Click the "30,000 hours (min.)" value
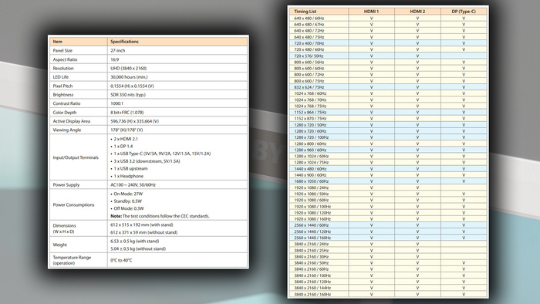The width and height of the screenshot is (540, 304). click(129, 77)
